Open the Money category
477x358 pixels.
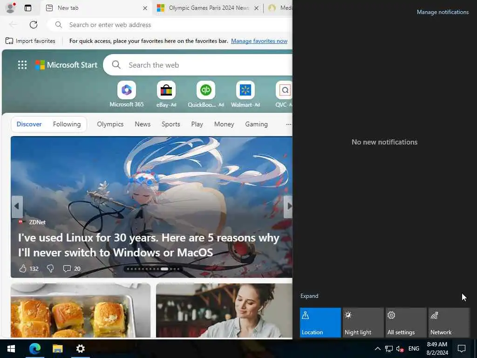click(224, 124)
